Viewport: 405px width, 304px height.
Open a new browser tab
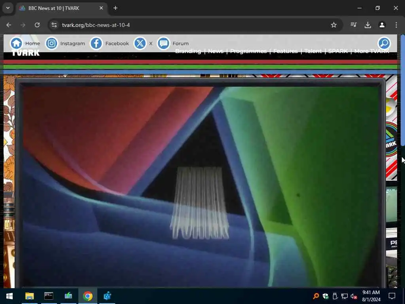[x=115, y=8]
